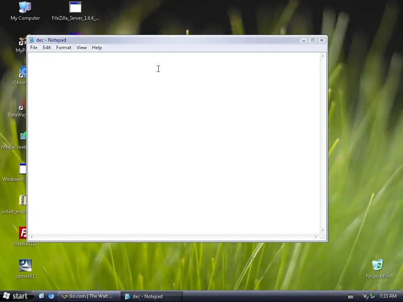Open the View menu
Image resolution: width=403 pixels, height=302 pixels.
pyautogui.click(x=81, y=48)
